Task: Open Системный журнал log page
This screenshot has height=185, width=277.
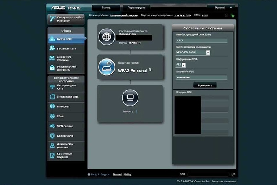Action: tap(66, 156)
